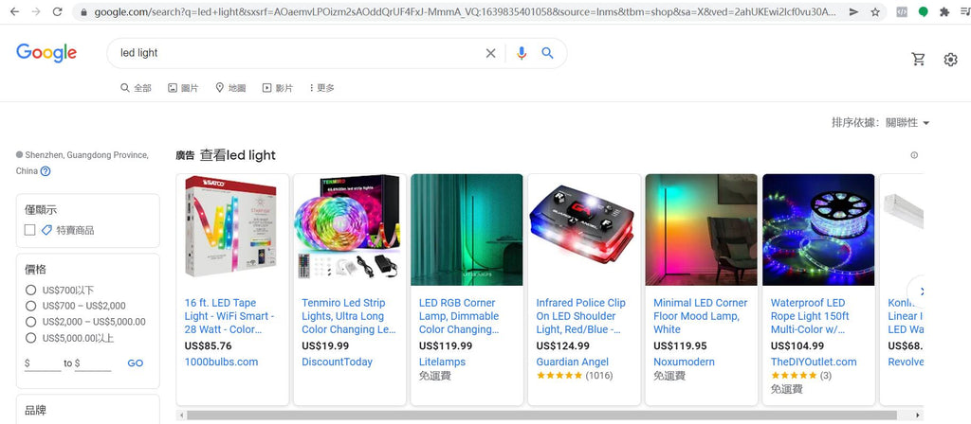Start voice search with the microphone icon
Screen dimensions: 971x424
pos(522,53)
